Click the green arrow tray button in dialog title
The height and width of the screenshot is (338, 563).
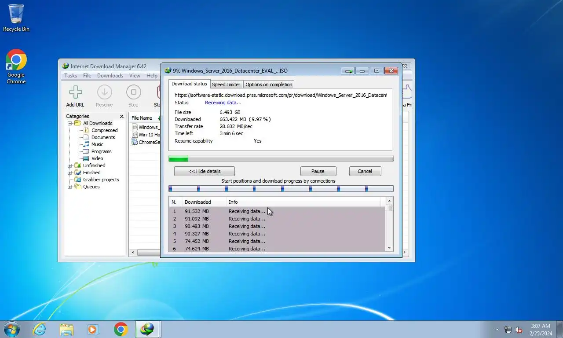point(347,71)
